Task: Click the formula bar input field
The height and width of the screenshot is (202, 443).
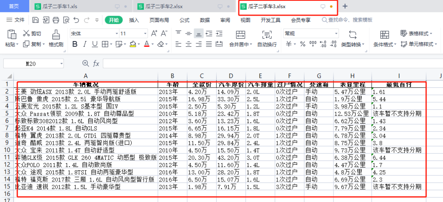Action: tap(272, 63)
